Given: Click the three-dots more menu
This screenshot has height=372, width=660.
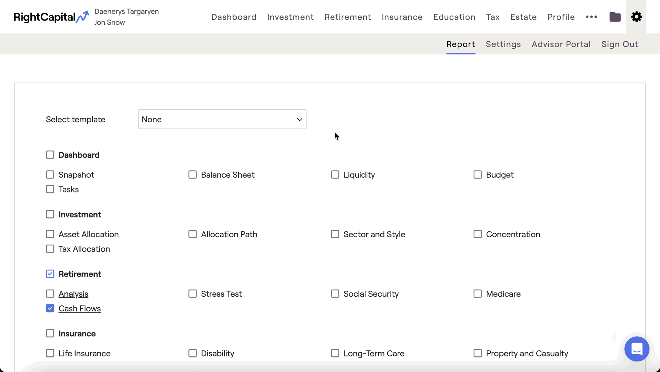Looking at the screenshot, I should (591, 17).
